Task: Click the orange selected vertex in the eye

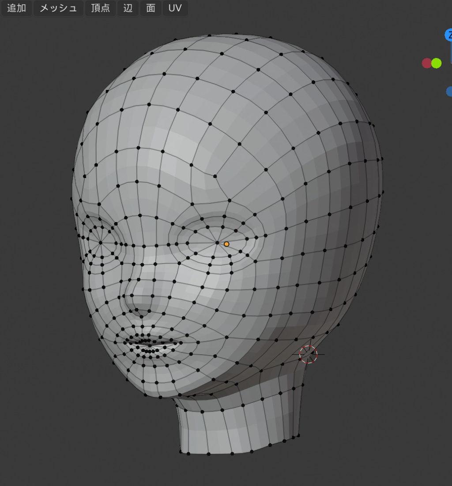Action: click(226, 244)
